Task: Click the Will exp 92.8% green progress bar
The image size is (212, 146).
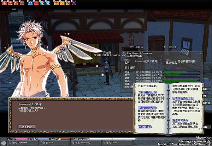Action: click(182, 81)
